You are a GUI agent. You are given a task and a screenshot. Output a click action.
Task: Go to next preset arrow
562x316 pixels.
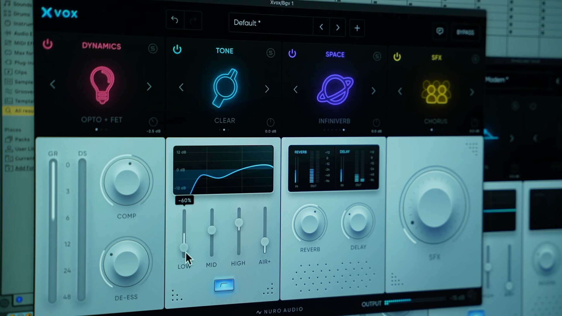[x=338, y=28]
